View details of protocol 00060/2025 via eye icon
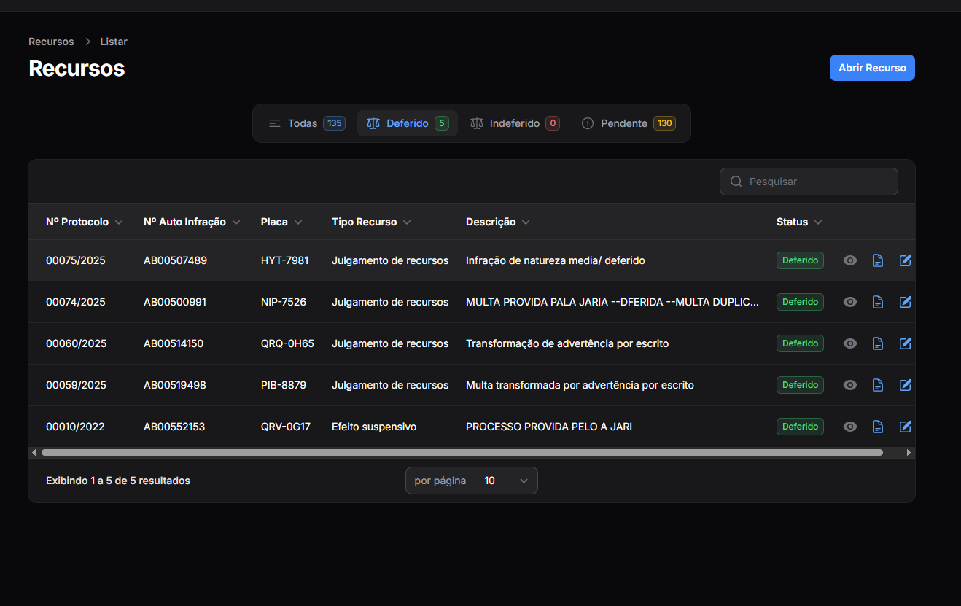 tap(849, 343)
